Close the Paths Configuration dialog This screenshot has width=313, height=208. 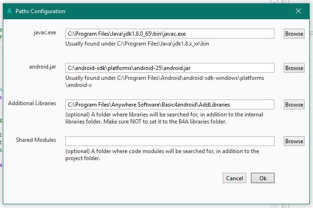(298, 11)
